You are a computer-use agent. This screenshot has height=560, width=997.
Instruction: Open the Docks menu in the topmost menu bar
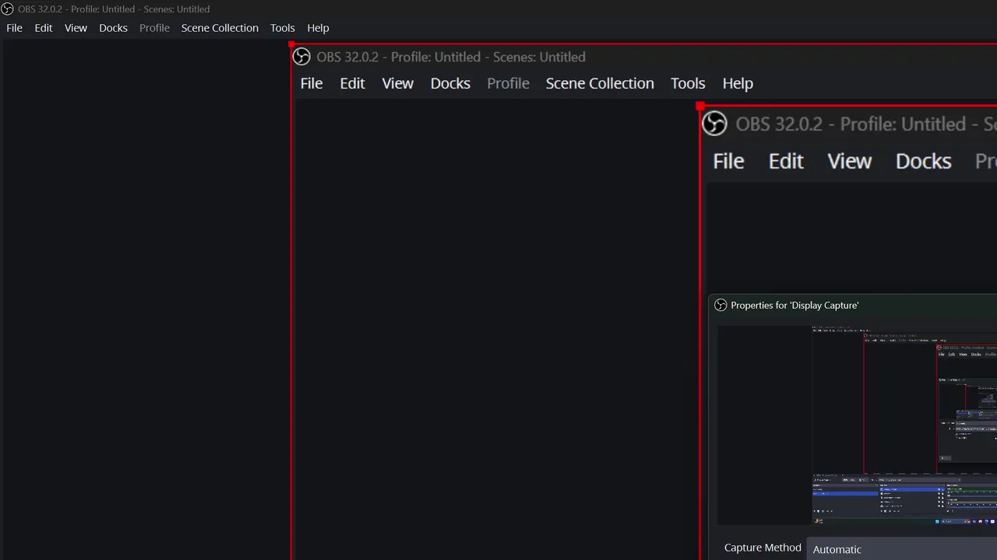(113, 28)
